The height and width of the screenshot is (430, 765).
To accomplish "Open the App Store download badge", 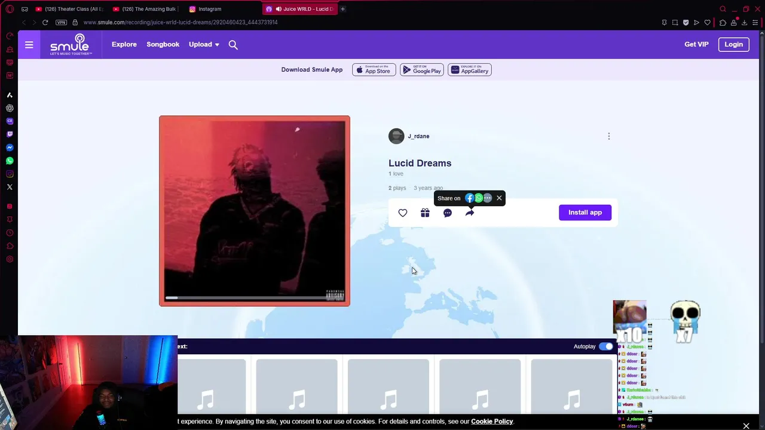I will [374, 70].
